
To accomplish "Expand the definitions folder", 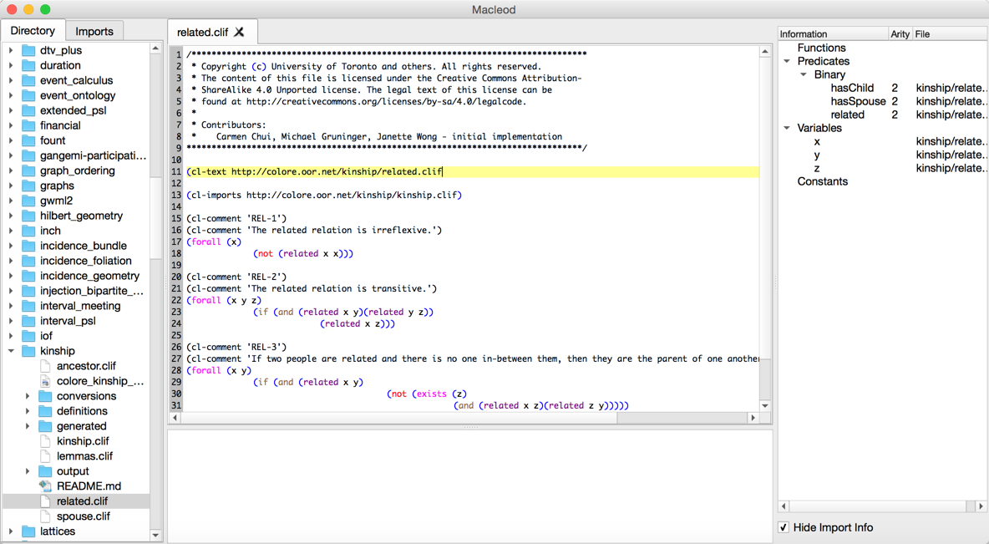I will 27,411.
